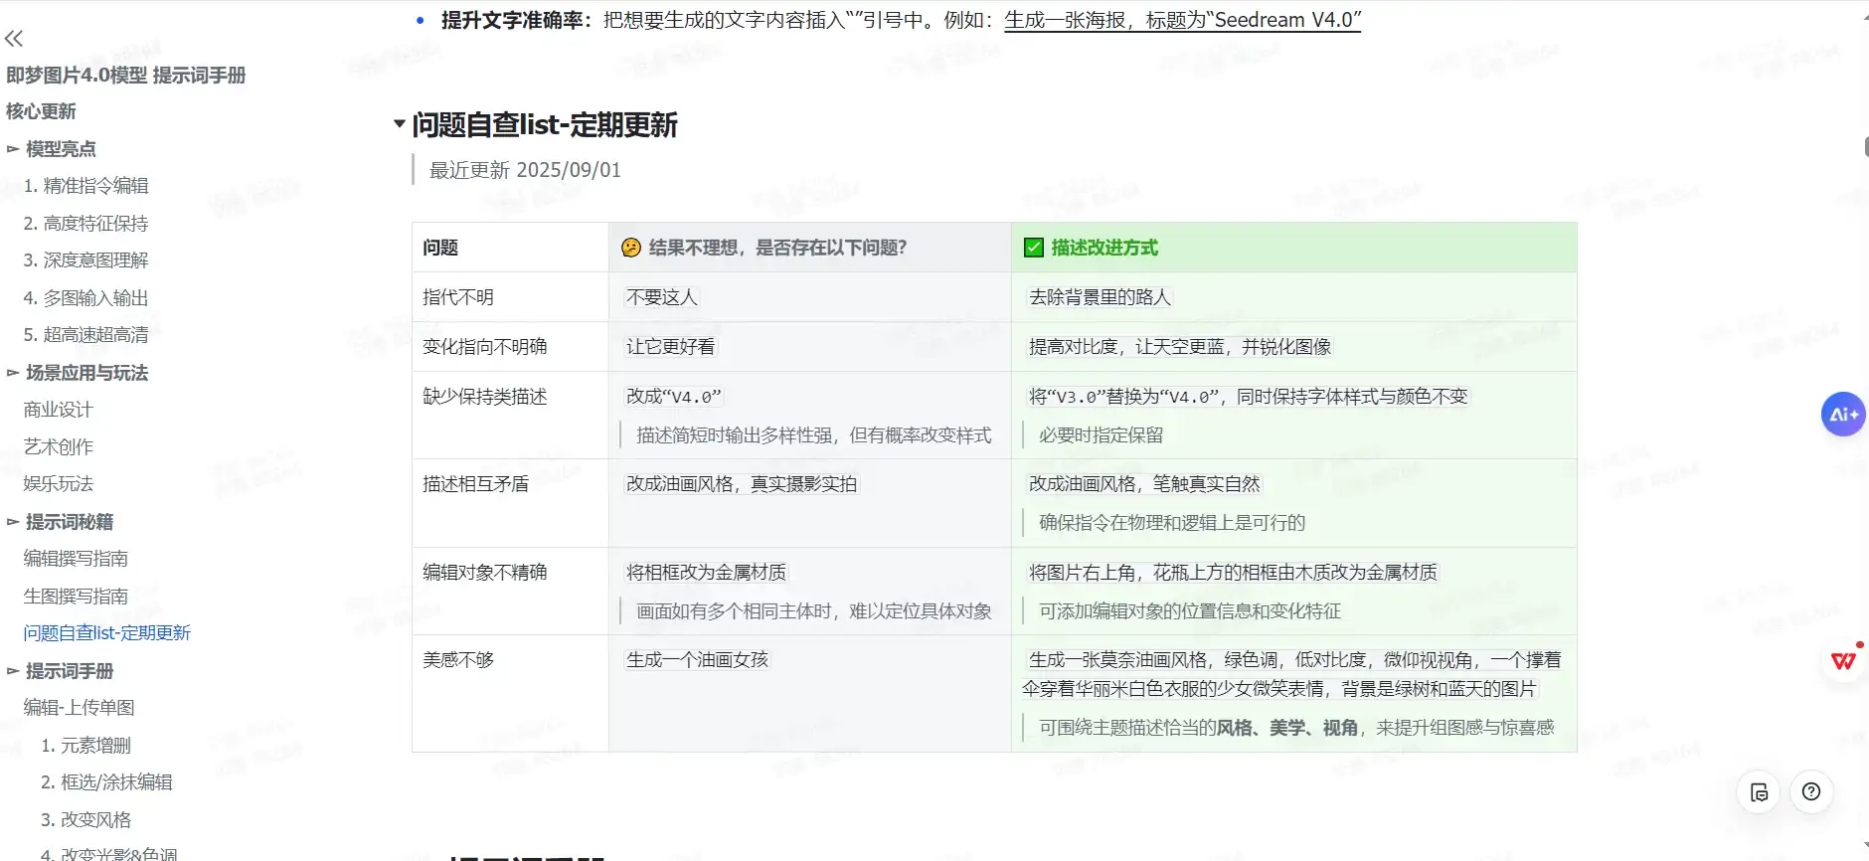
Task: Click the 生成一个油画女孩 example
Action: 698,660
